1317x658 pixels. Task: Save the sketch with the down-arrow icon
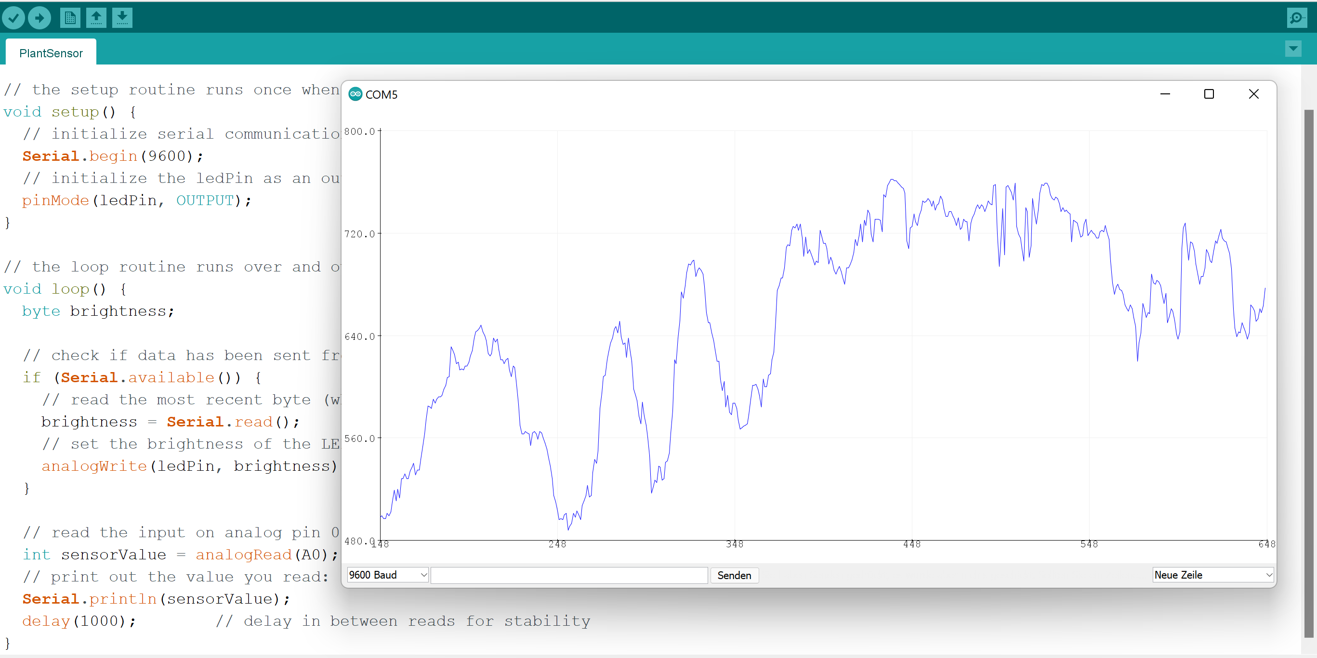pyautogui.click(x=122, y=18)
